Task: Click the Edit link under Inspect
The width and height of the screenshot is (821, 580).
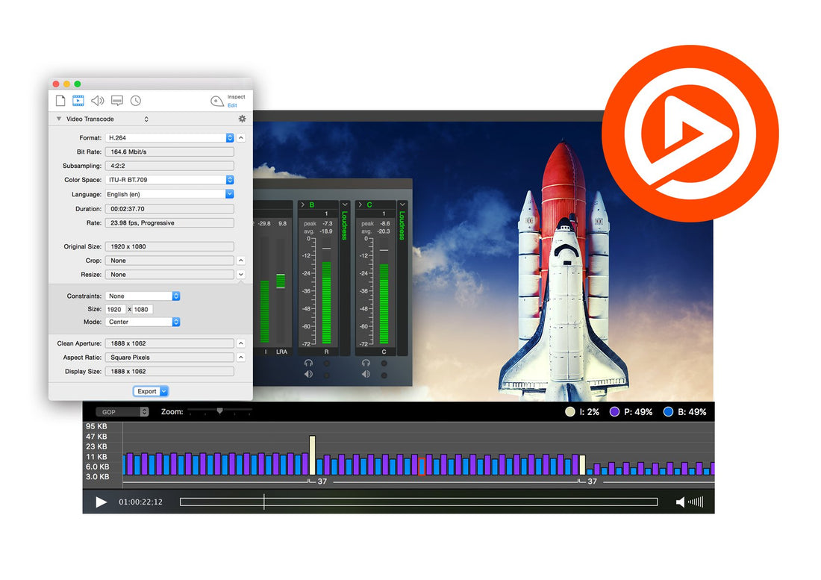Action: [232, 106]
